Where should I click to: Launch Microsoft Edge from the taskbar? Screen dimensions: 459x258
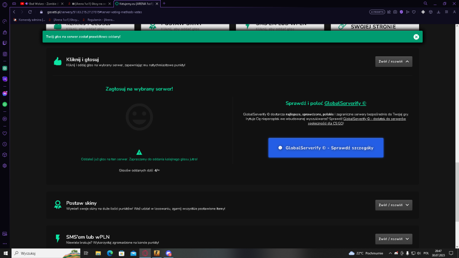coord(110,253)
